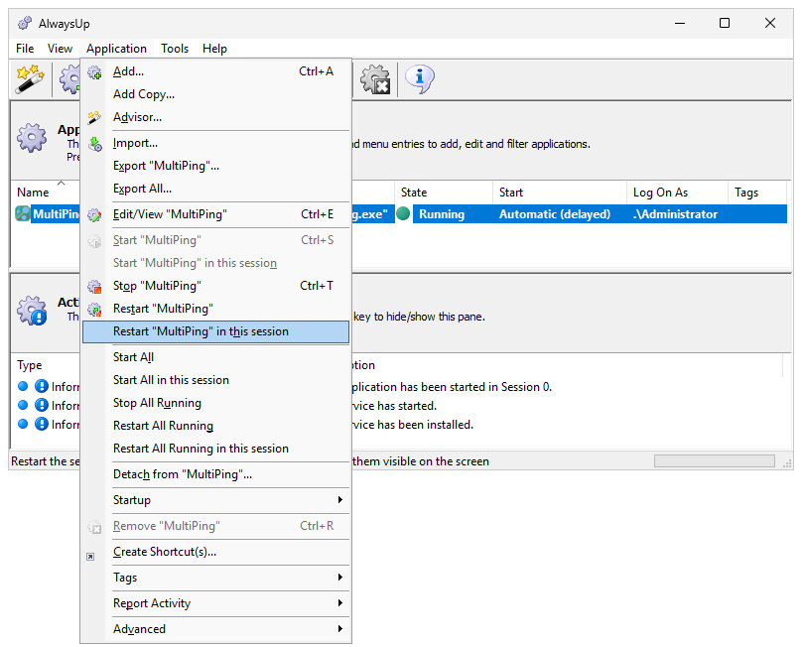Viewport: 804px width, 647px height.
Task: Click the activity row "vice has been installed."
Action: (412, 425)
